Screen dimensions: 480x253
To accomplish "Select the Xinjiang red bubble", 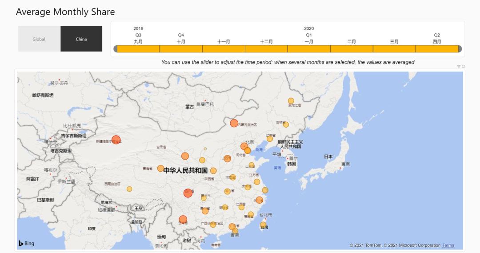I will tap(116, 140).
